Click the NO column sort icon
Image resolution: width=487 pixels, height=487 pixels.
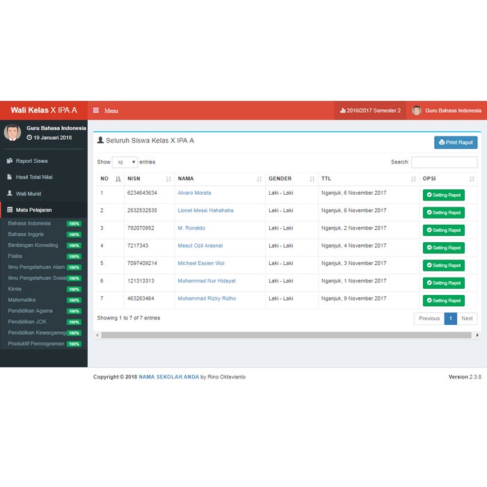click(118, 179)
